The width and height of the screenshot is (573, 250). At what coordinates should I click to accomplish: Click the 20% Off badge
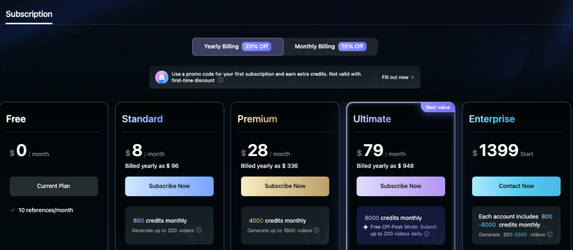pyautogui.click(x=256, y=46)
